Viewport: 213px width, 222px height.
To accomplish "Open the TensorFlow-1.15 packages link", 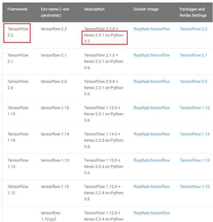I will tap(195, 108).
